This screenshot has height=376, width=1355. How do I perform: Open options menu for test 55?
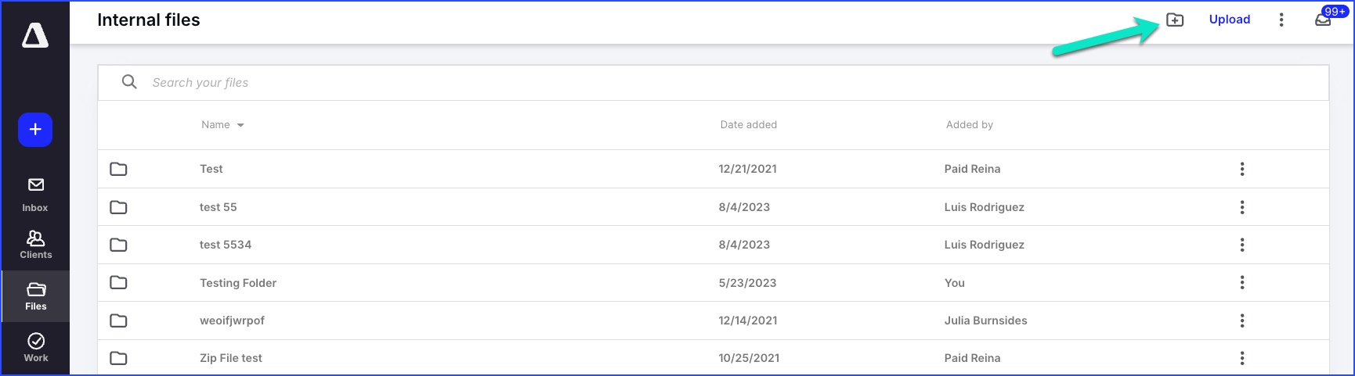tap(1242, 207)
